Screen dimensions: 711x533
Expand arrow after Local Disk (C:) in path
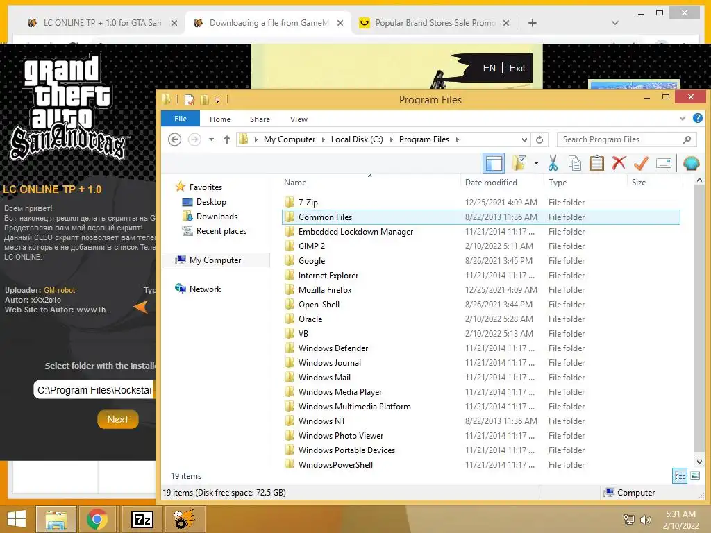click(392, 139)
